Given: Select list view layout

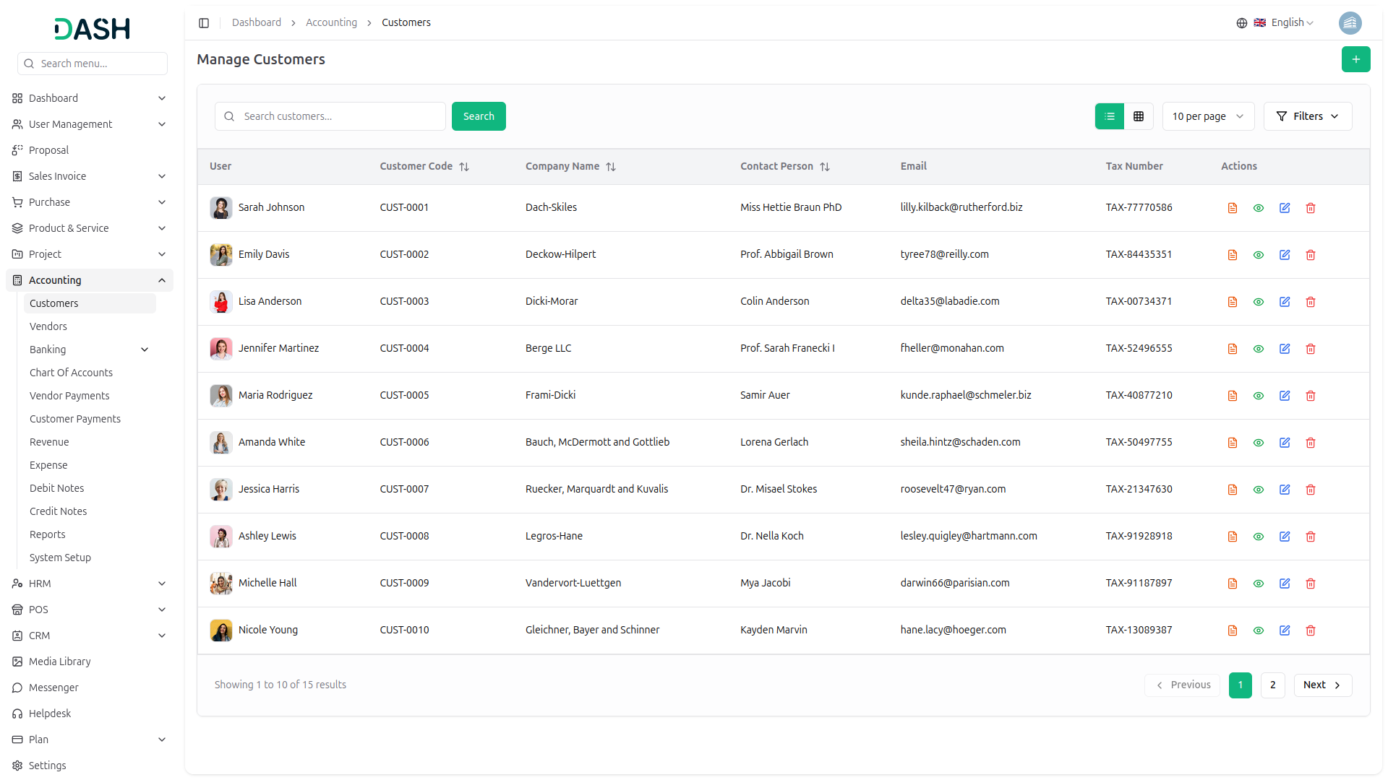Looking at the screenshot, I should [x=1109, y=116].
